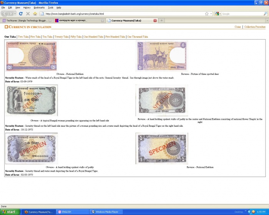Screen dimensions: 269x215
Task: Click the blue system tray icon beside the clock
Action: pyautogui.click(x=250, y=212)
